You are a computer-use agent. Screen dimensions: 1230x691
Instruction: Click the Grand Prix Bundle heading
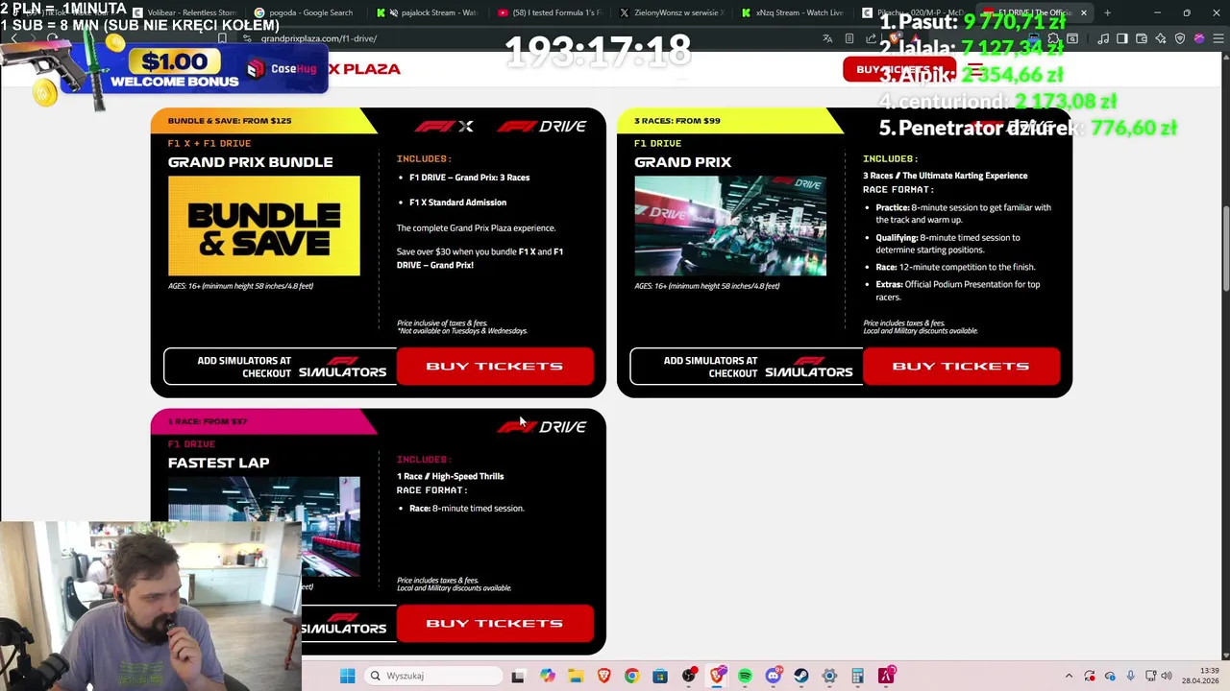(x=251, y=162)
